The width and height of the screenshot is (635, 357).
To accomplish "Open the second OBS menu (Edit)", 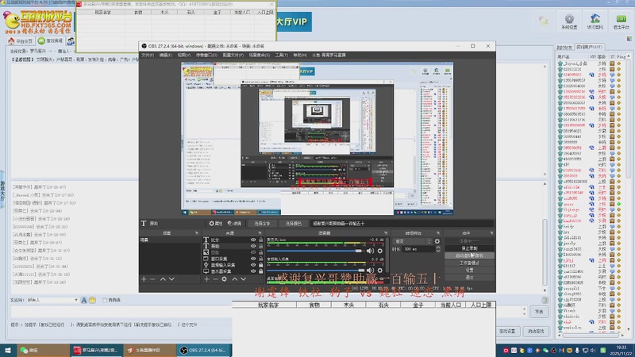I will [x=165, y=55].
